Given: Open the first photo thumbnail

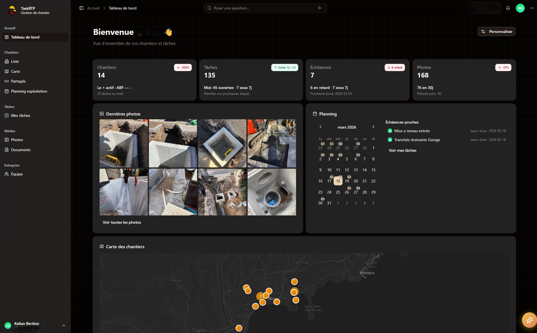Looking at the screenshot, I should pos(124,143).
